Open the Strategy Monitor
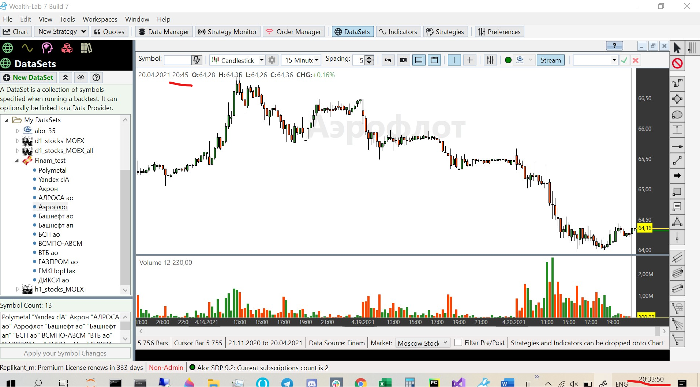Image resolution: width=700 pixels, height=387 pixels. click(227, 31)
